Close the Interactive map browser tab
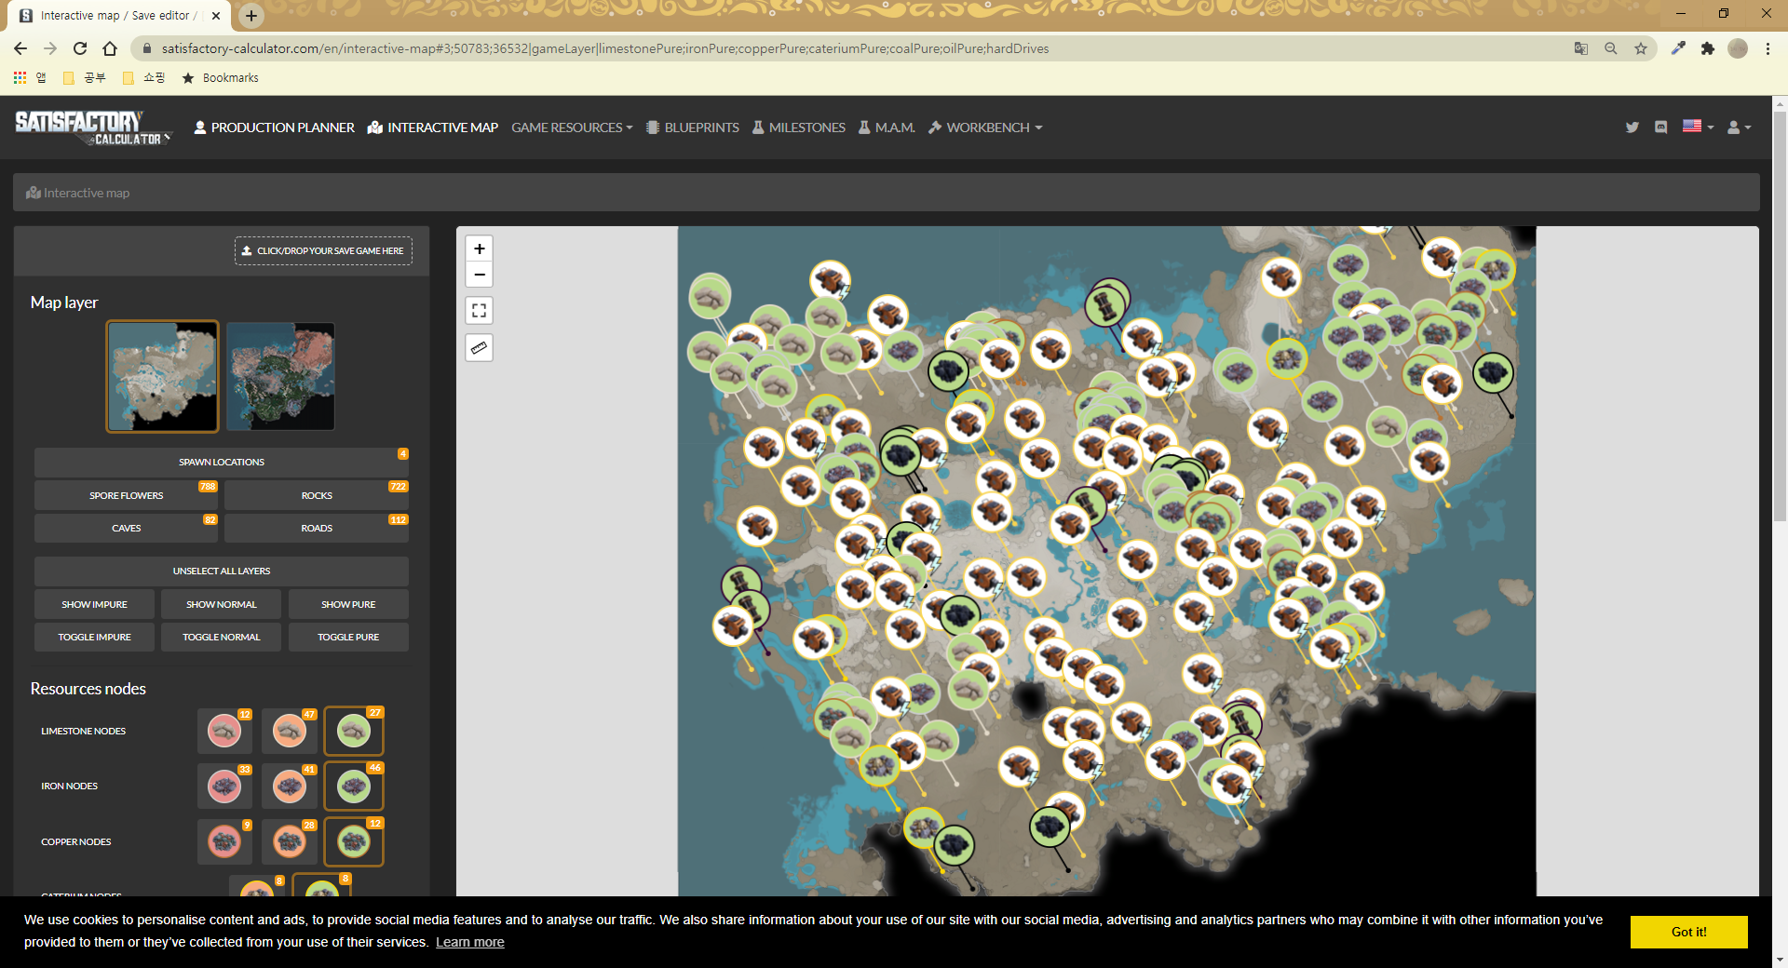 point(216,16)
